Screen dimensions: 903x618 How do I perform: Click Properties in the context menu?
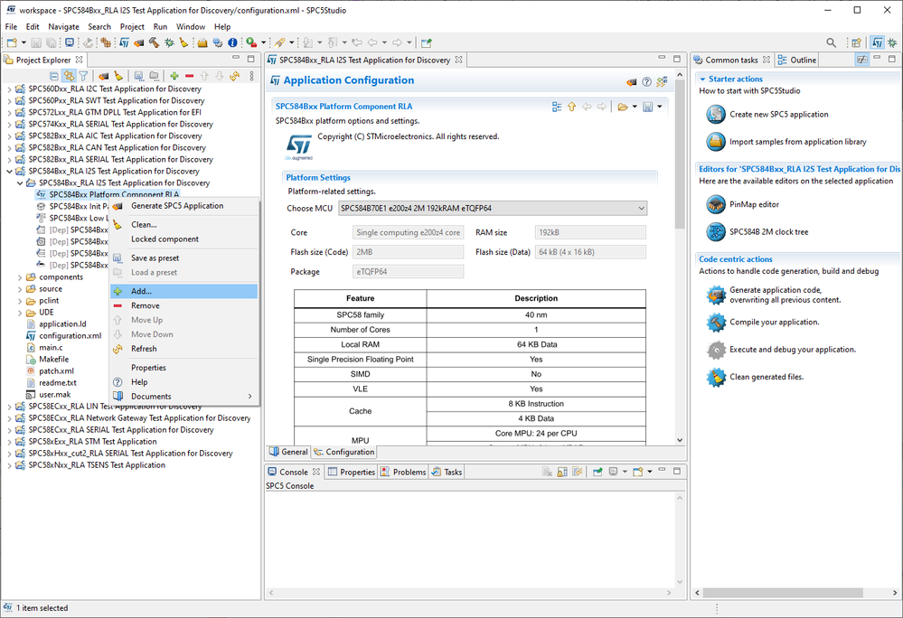tap(183, 368)
